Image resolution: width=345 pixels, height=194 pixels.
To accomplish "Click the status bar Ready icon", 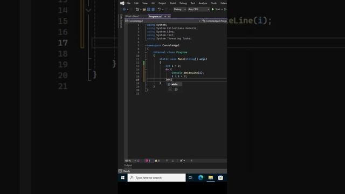I will [x=120, y=171].
